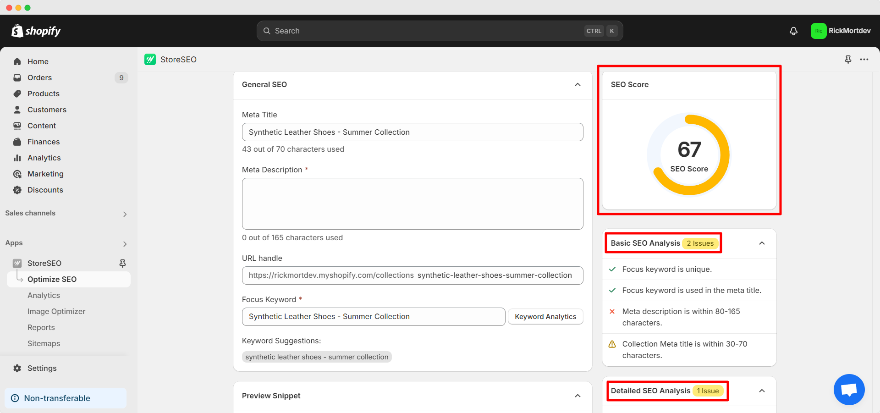Click the Discounts badge icon
Screen dimensions: 880x413
tap(17, 190)
